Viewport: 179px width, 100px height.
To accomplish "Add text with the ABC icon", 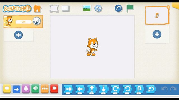I will tap(98, 8).
